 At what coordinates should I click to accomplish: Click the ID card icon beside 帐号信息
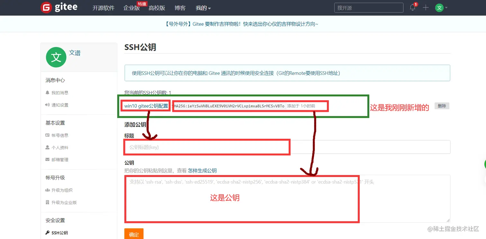point(48,135)
